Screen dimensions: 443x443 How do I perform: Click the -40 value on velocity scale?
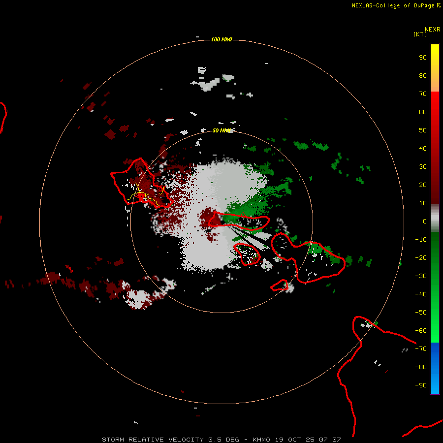421,294
